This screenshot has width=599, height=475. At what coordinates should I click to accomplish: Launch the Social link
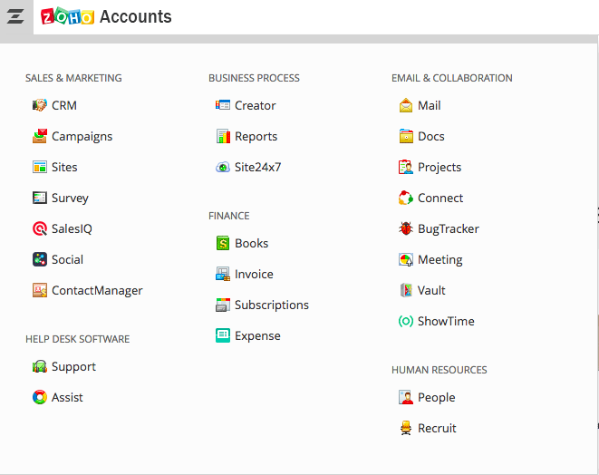pos(67,259)
